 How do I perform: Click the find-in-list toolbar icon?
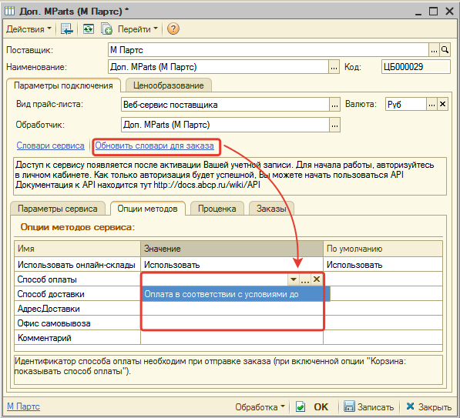click(x=66, y=29)
